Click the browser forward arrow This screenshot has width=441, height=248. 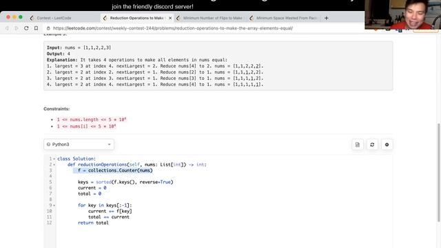tap(17, 28)
